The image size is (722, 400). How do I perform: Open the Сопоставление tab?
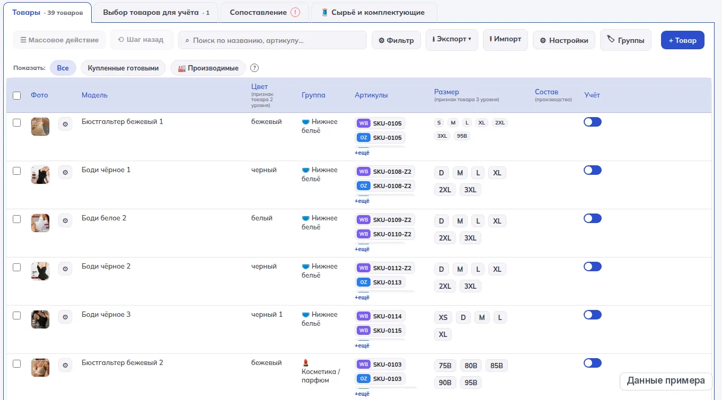point(265,12)
